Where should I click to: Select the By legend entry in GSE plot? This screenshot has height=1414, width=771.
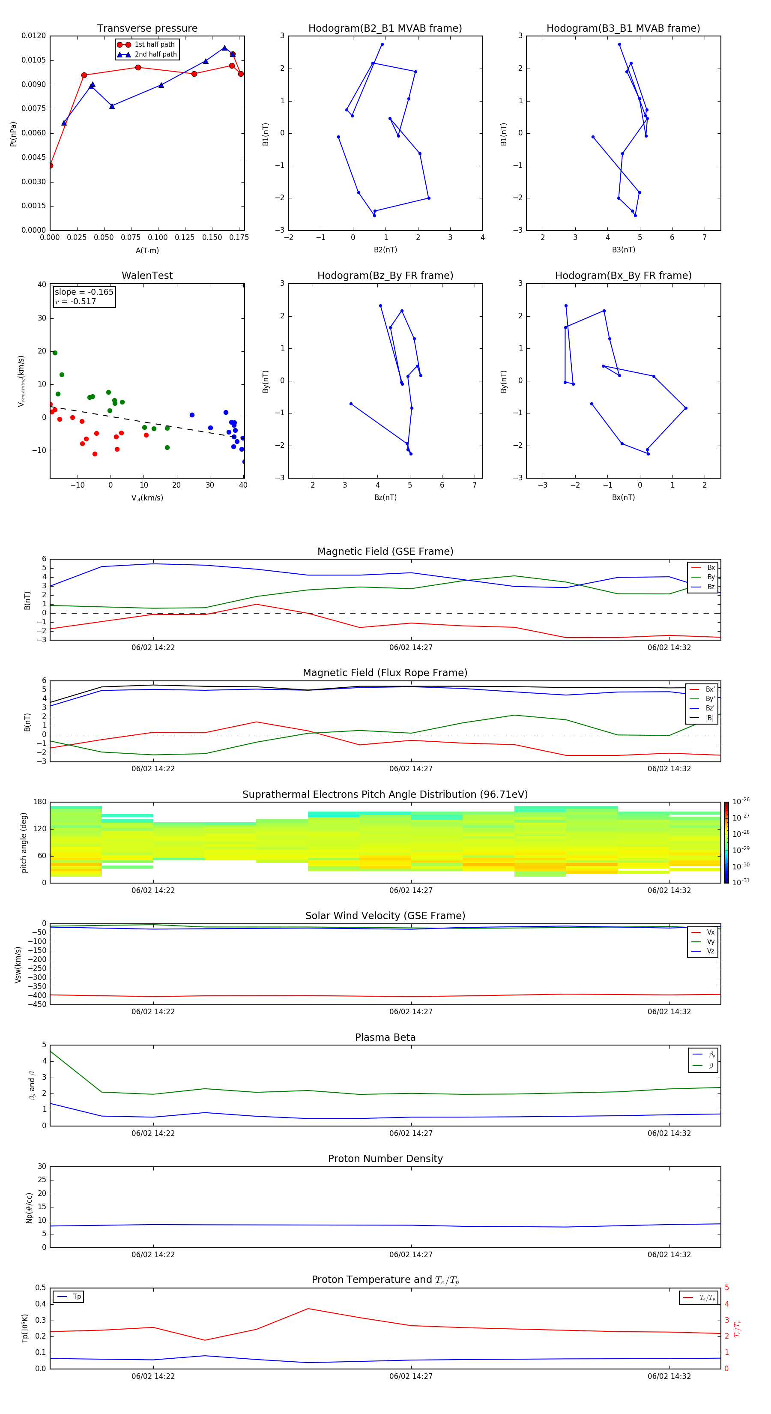click(703, 577)
